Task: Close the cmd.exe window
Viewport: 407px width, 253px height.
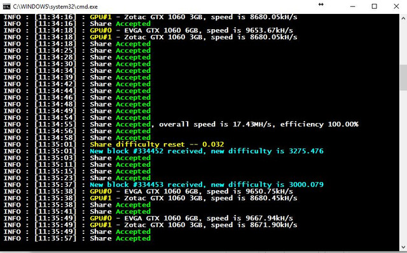Action: click(396, 6)
